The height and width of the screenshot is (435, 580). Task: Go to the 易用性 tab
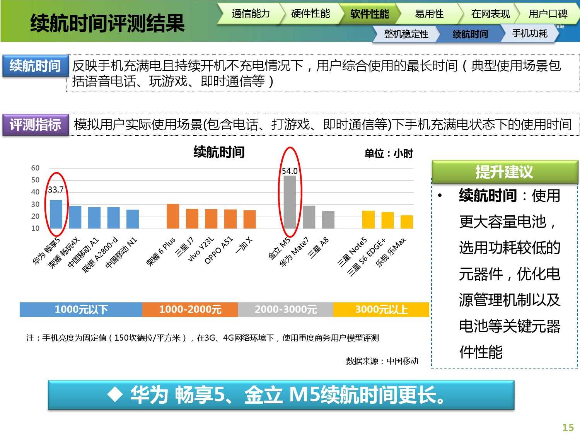429,14
